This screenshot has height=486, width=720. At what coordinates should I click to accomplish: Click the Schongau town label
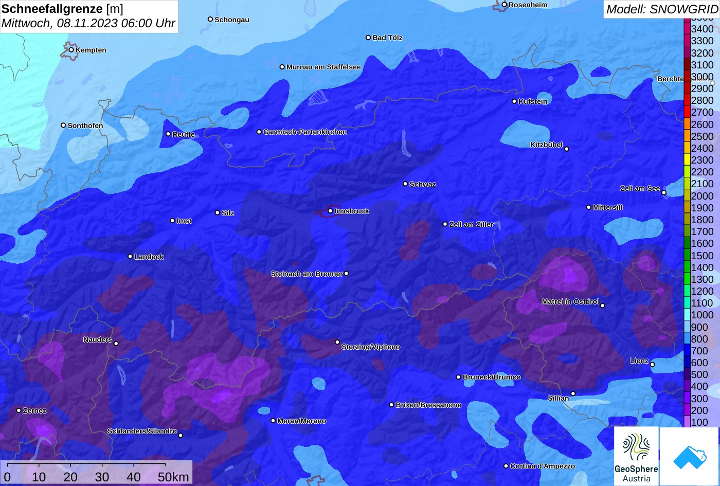click(x=232, y=20)
